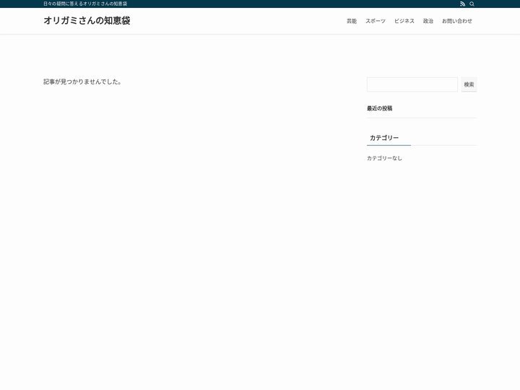Click the top bar tagline text
This screenshot has height=390, width=520.
(x=85, y=4)
